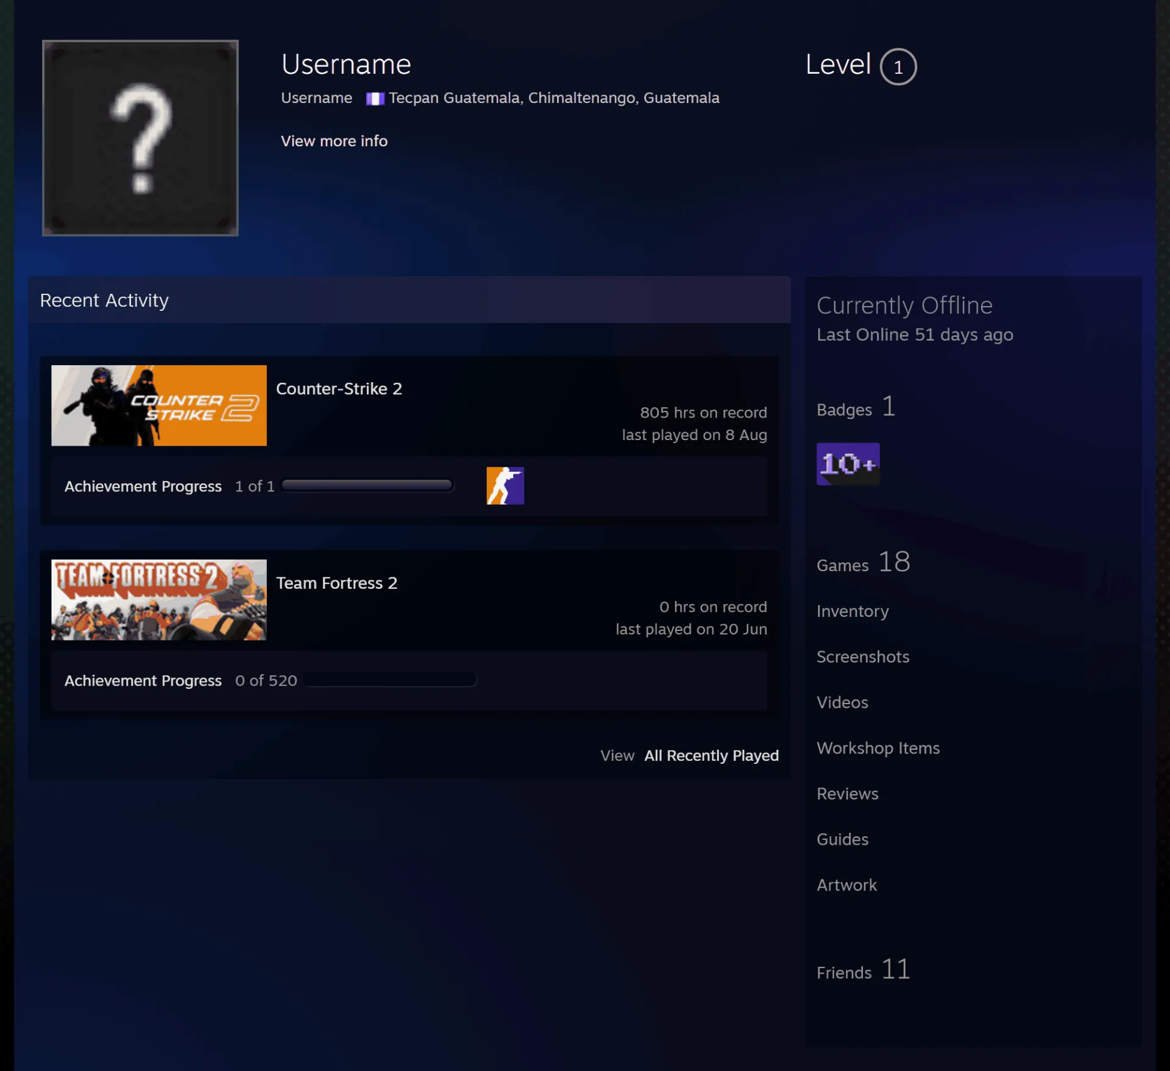Open the Team Fortress 2 banner image
The height and width of the screenshot is (1071, 1170).
coord(159,600)
